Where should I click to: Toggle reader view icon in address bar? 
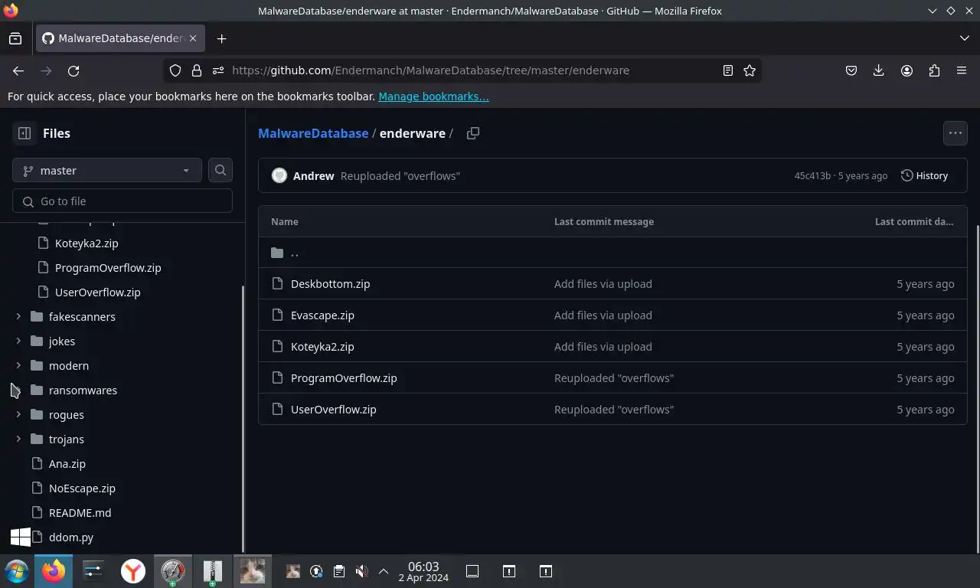tap(728, 70)
